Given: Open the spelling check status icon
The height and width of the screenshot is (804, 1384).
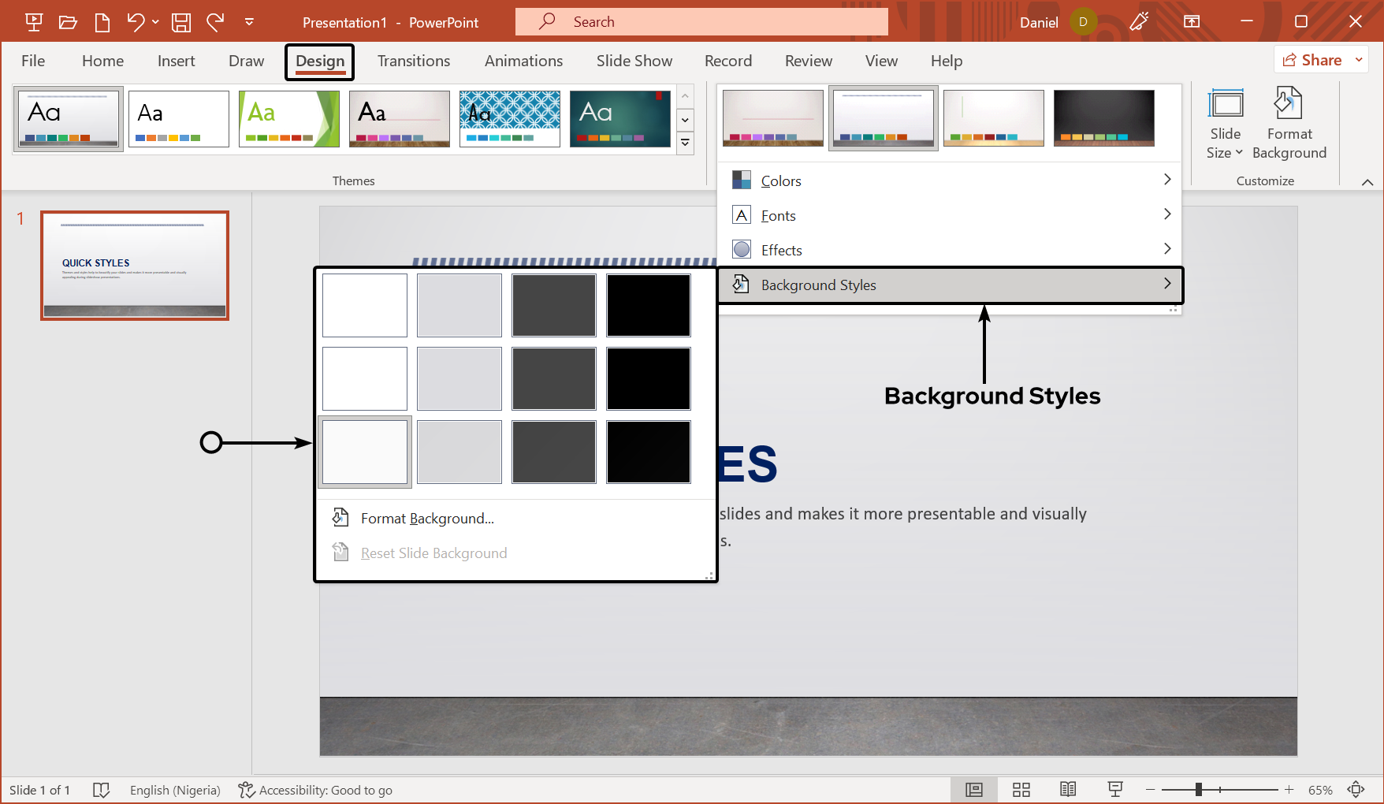Looking at the screenshot, I should click(x=101, y=790).
